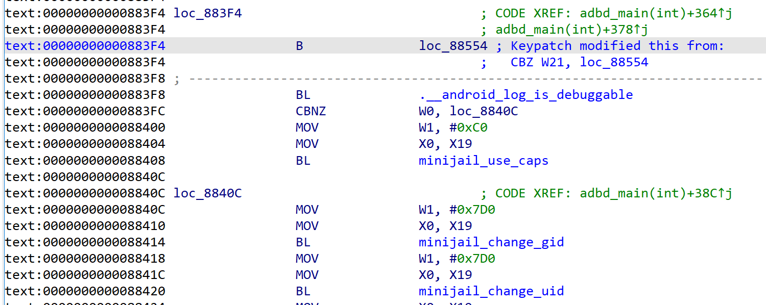Image resolution: width=766 pixels, height=305 pixels.
Task: Open the minijail_change_uid function reference
Action: tap(491, 291)
